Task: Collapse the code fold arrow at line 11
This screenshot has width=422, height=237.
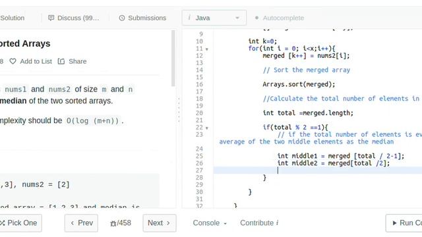Action: click(x=206, y=49)
